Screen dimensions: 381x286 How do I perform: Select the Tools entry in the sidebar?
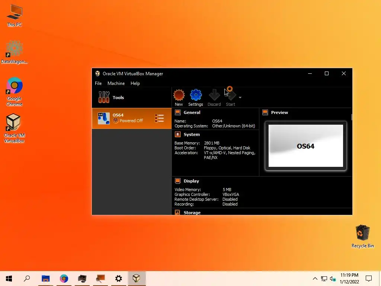click(x=131, y=98)
